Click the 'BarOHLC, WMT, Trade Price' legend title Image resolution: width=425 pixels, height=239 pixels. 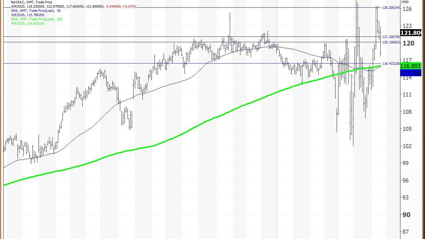pyautogui.click(x=31, y=2)
